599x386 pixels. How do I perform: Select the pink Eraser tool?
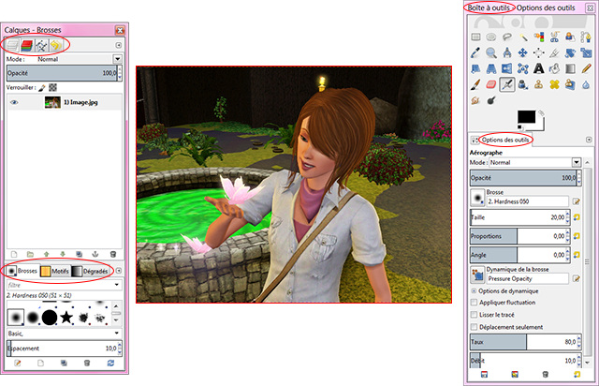491,84
